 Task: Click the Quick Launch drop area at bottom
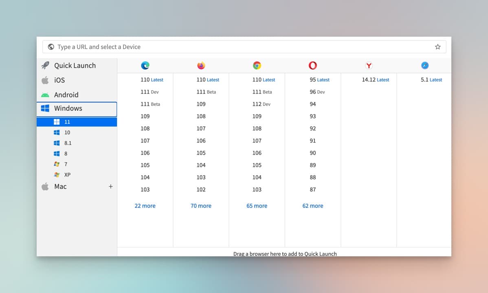[284, 252]
